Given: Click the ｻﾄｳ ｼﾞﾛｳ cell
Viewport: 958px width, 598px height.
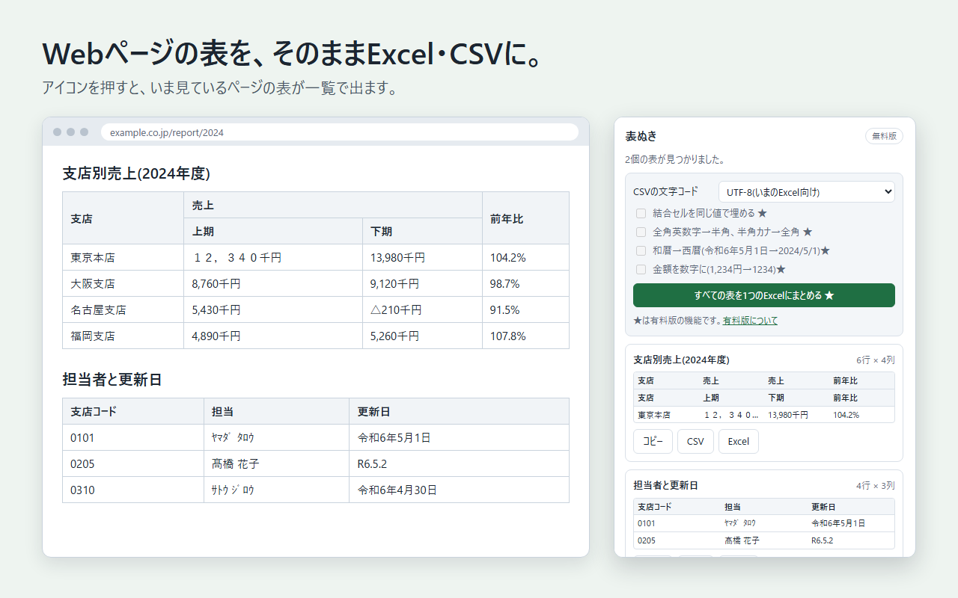Looking at the screenshot, I should tap(276, 490).
